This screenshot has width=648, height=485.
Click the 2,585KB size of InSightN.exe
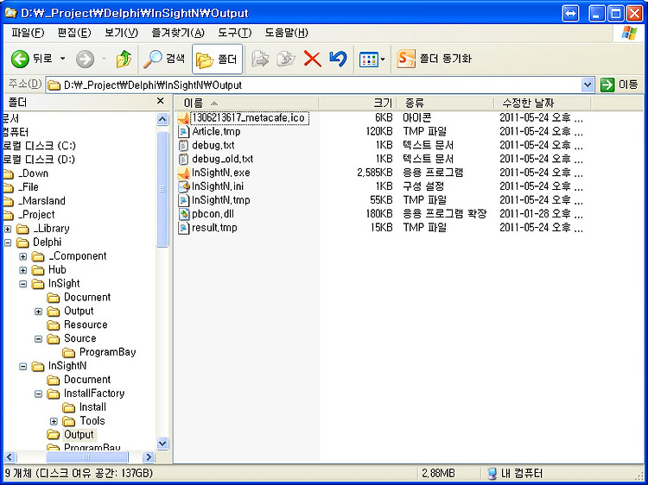coord(375,173)
